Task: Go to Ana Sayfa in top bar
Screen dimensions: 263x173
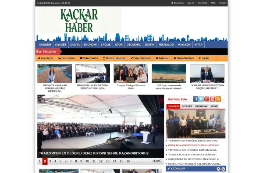Action: pyautogui.click(x=178, y=3)
